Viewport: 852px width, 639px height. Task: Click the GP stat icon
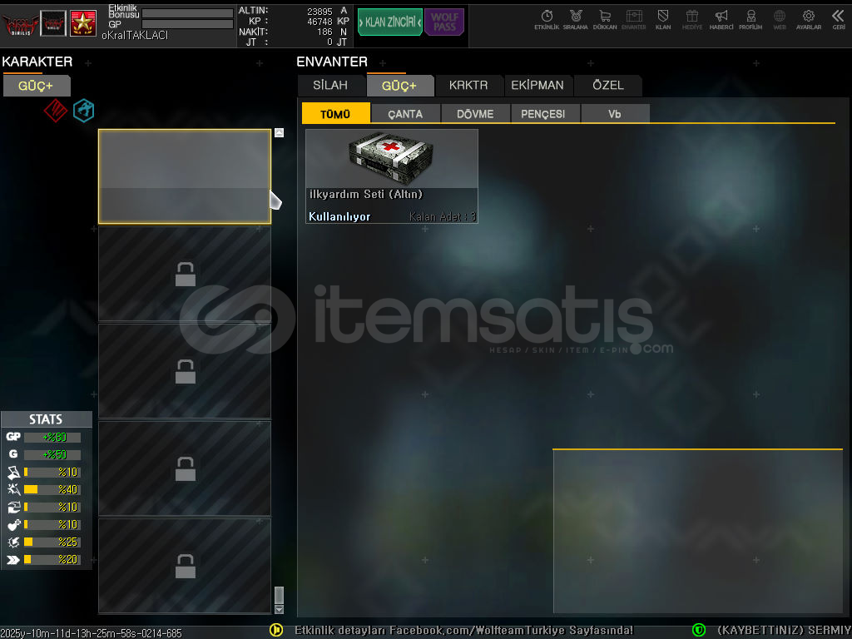pyautogui.click(x=13, y=437)
